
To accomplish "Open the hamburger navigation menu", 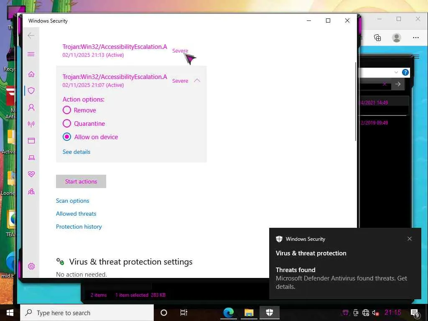I will 31,54.
